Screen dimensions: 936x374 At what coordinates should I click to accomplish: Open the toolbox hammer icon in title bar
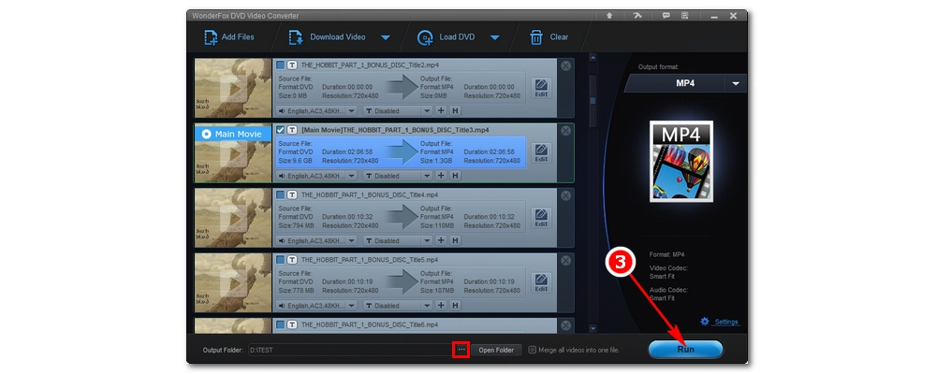(637, 16)
